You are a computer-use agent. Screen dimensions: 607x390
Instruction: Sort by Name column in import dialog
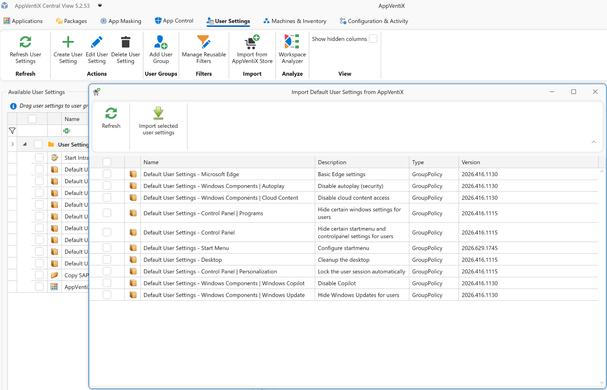point(228,162)
